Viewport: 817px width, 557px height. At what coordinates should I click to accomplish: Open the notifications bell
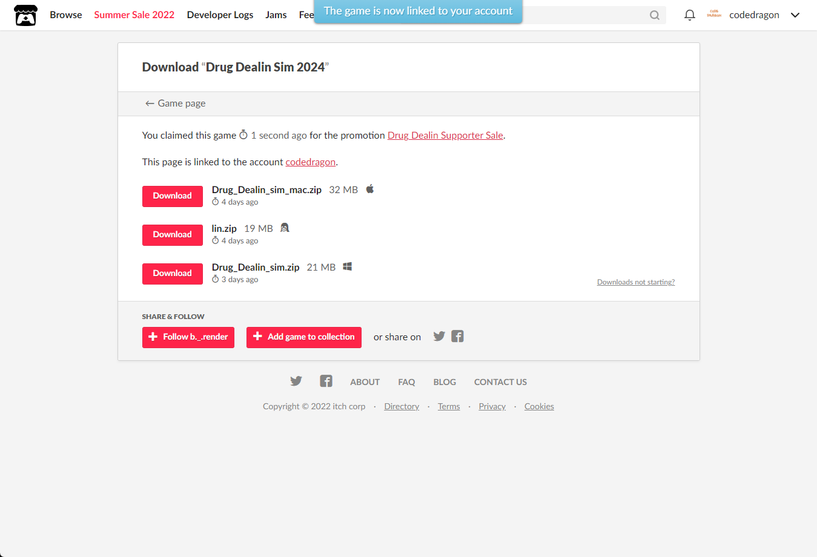tap(689, 15)
